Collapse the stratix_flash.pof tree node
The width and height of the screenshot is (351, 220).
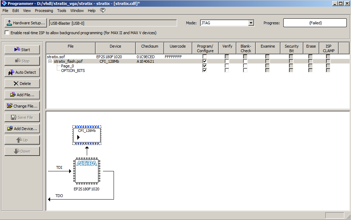(50, 61)
